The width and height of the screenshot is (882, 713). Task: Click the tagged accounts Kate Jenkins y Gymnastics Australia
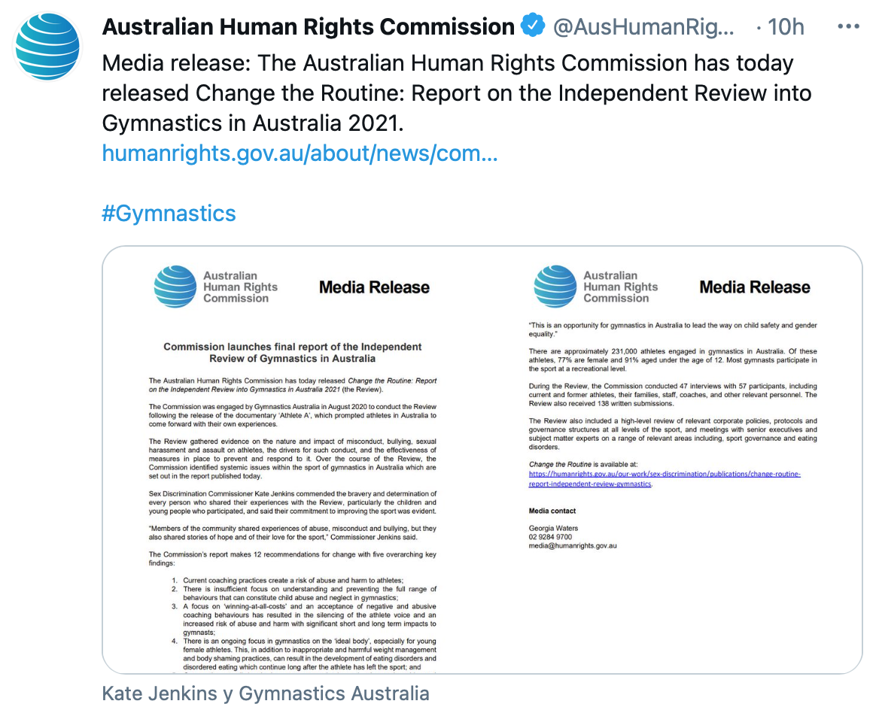coord(266,693)
